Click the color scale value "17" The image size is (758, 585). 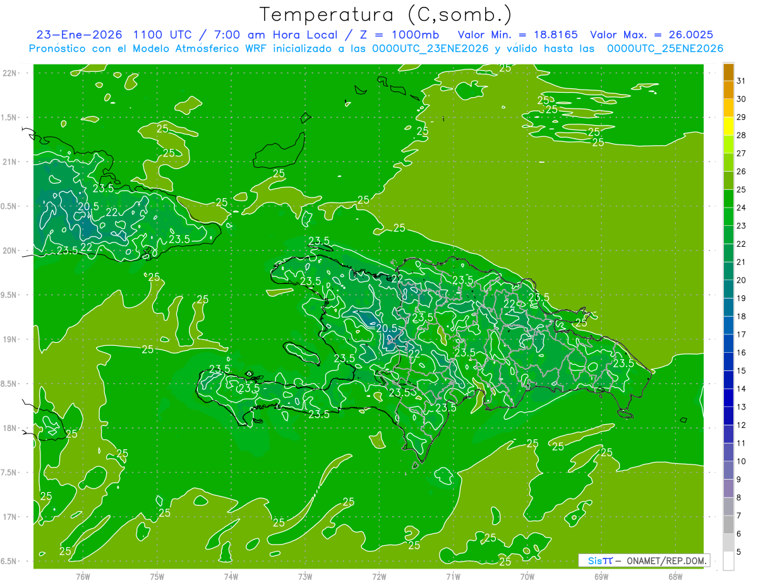pyautogui.click(x=742, y=334)
